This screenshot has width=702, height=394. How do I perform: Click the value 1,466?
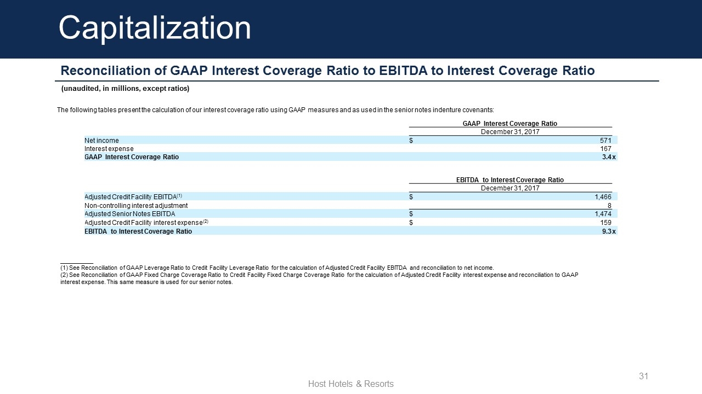(x=603, y=196)
